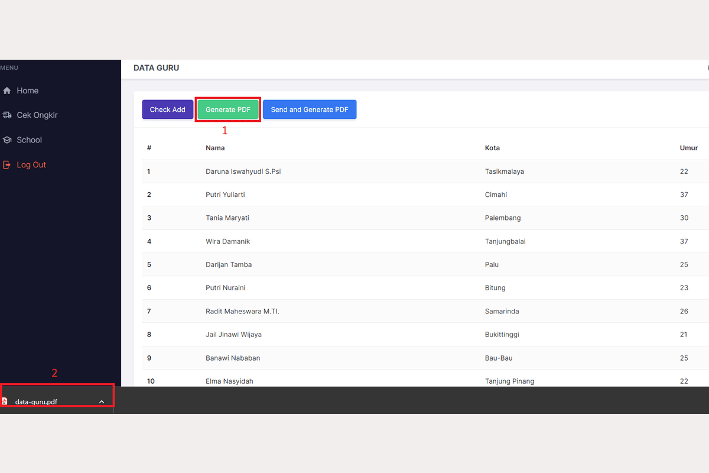This screenshot has height=473, width=709.
Task: Select the row for Daruna Iswahyudi S.Psi
Action: (243, 171)
